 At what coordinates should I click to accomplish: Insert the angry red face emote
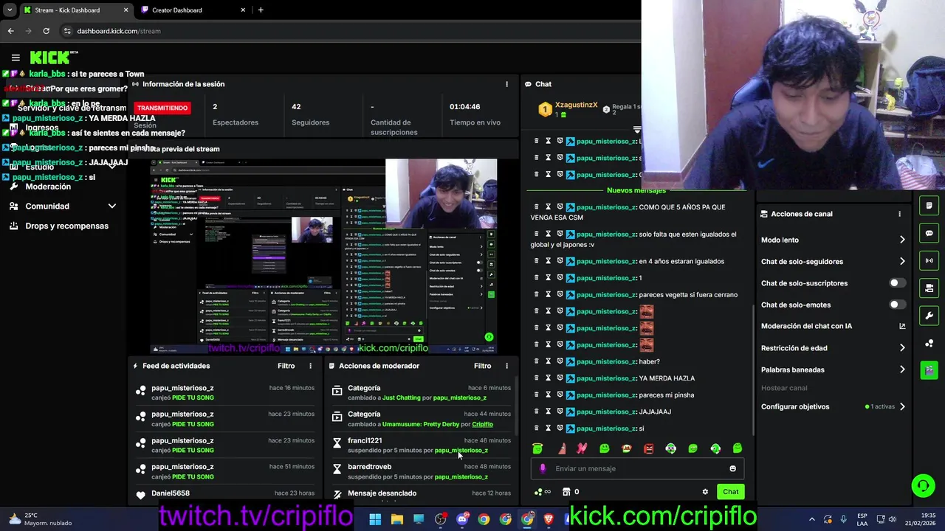648,448
